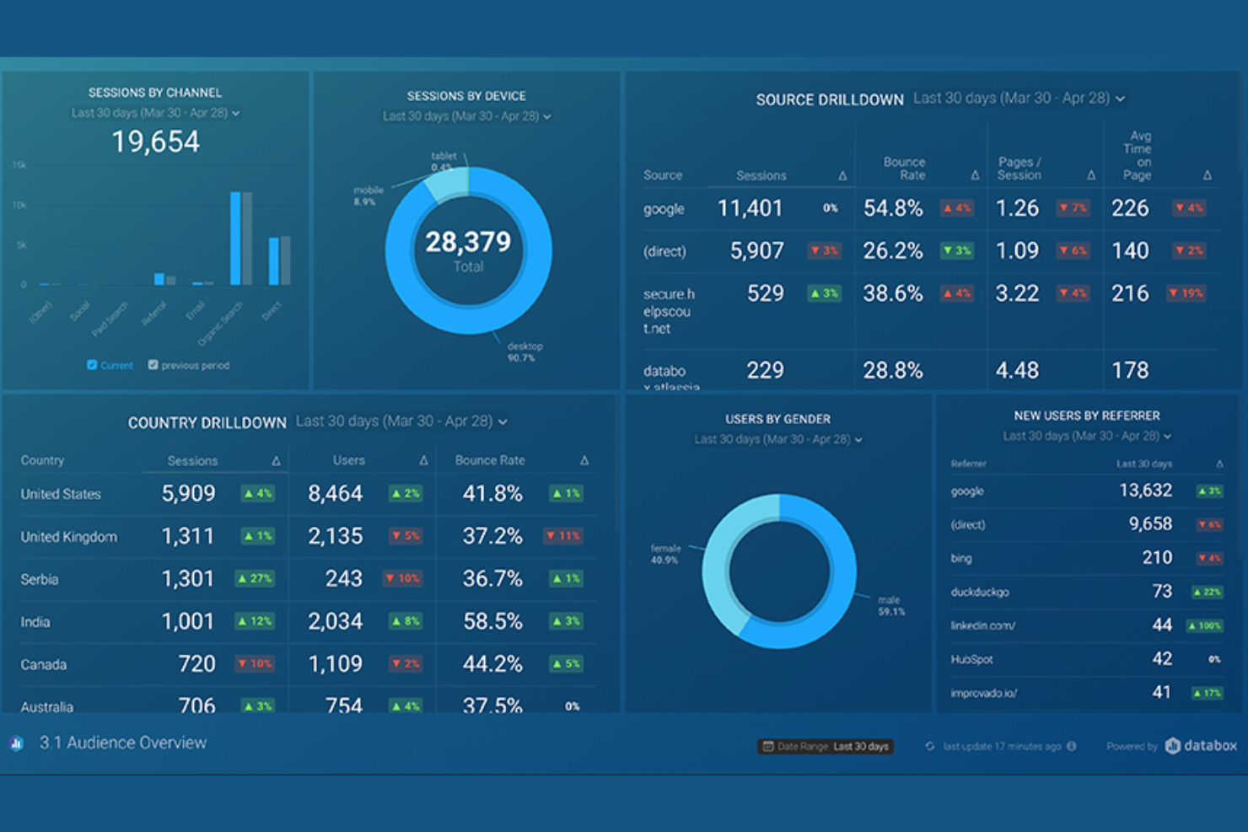Click the Referral bar in the channel chart
Screen dimensions: 1248x832
159,279
